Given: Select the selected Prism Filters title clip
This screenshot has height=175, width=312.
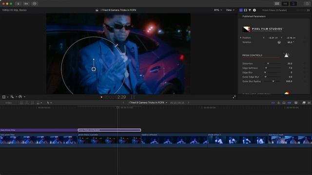Looking at the screenshot, I should coord(109,130).
